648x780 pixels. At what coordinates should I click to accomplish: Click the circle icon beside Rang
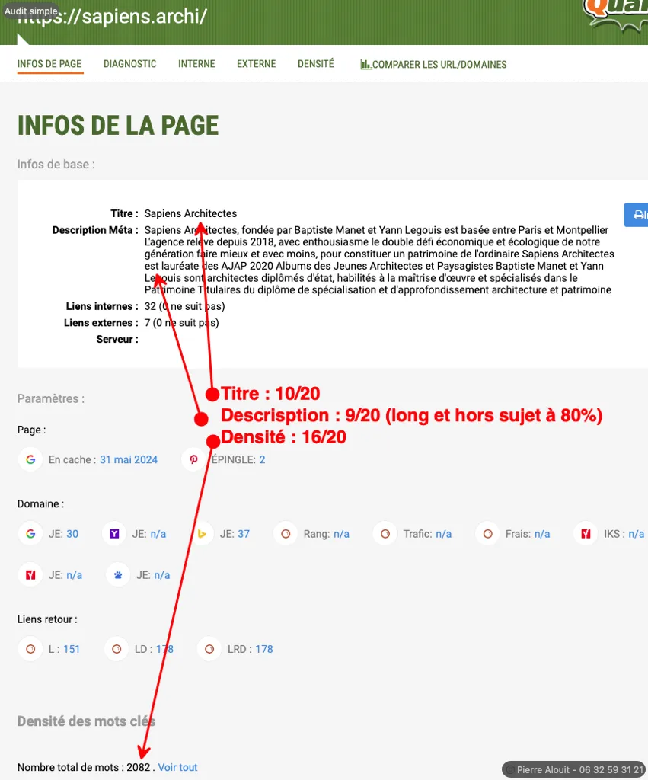click(286, 534)
